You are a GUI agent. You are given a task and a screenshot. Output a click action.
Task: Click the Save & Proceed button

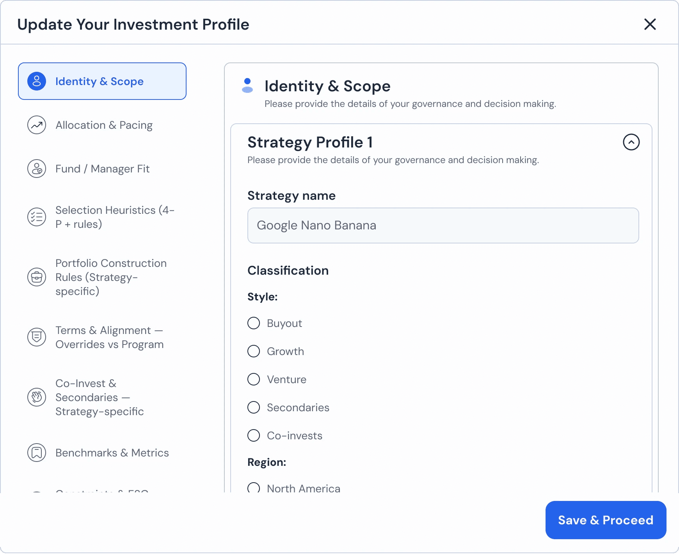coord(606,520)
